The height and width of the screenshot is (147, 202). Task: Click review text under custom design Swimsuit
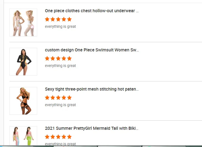tap(60, 66)
